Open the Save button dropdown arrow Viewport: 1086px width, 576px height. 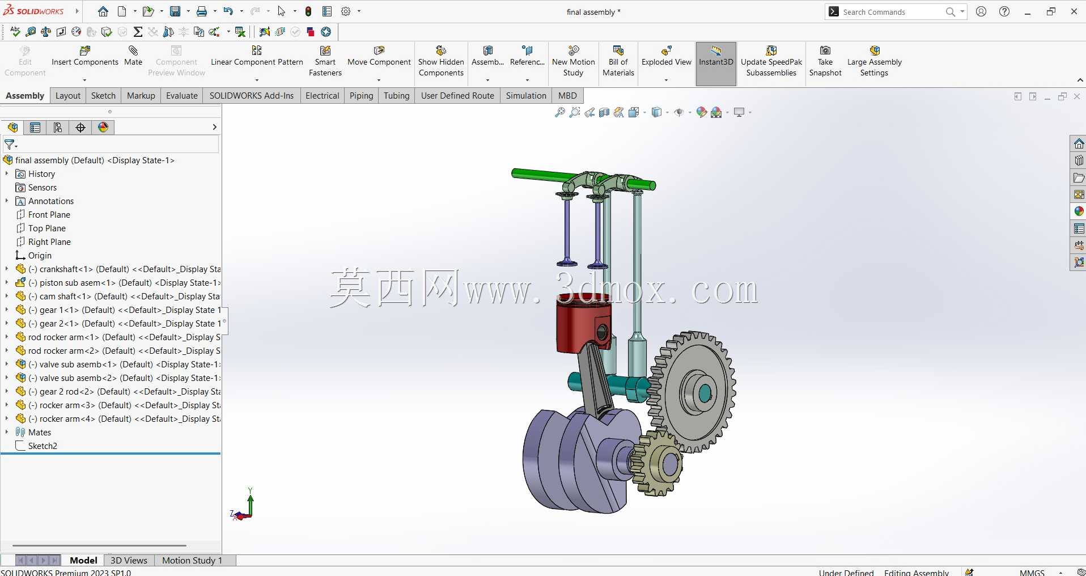coord(188,11)
